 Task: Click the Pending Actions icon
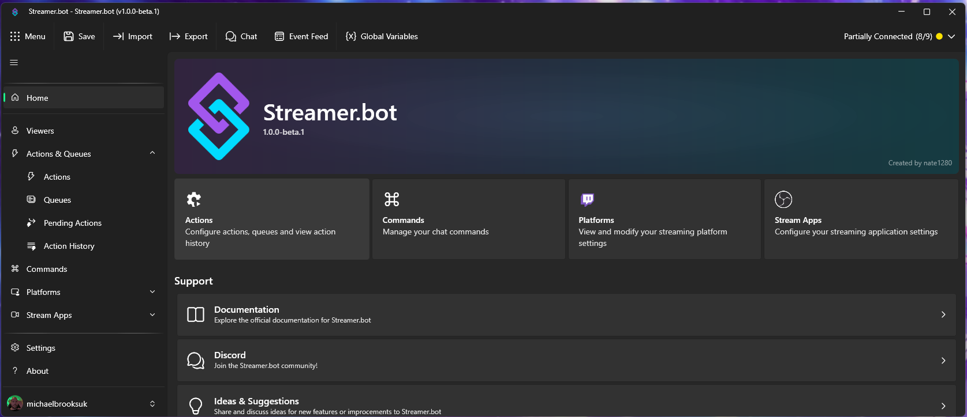click(31, 222)
